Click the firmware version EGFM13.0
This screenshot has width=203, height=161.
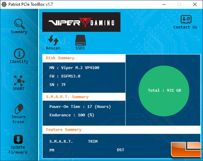pyautogui.click(x=71, y=76)
